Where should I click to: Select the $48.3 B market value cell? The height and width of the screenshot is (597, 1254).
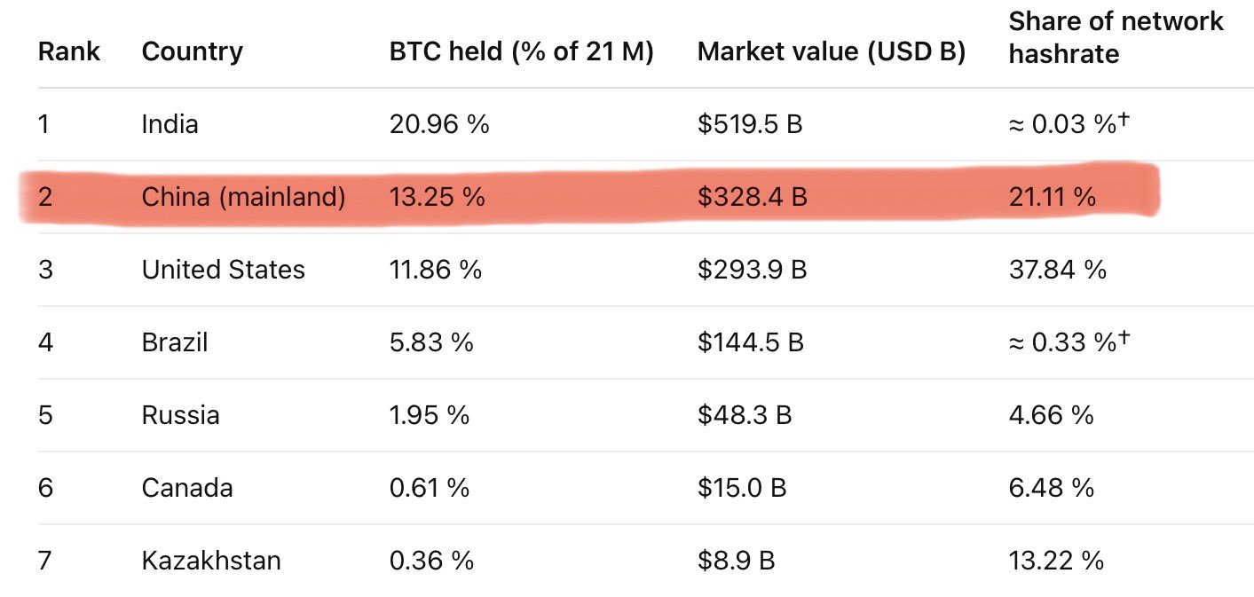click(744, 415)
